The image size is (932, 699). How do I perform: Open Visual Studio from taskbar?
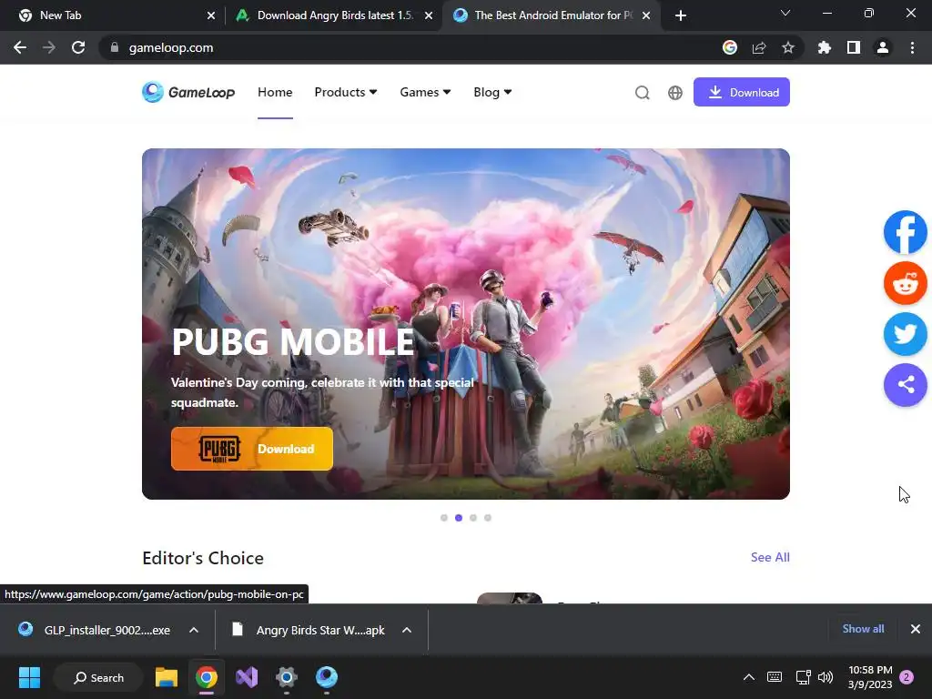[247, 677]
